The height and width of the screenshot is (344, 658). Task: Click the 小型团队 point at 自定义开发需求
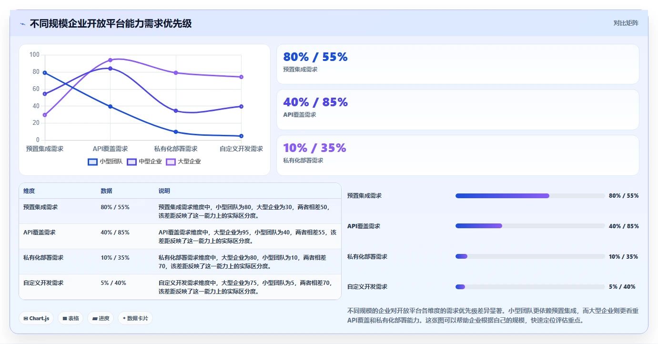tap(241, 136)
